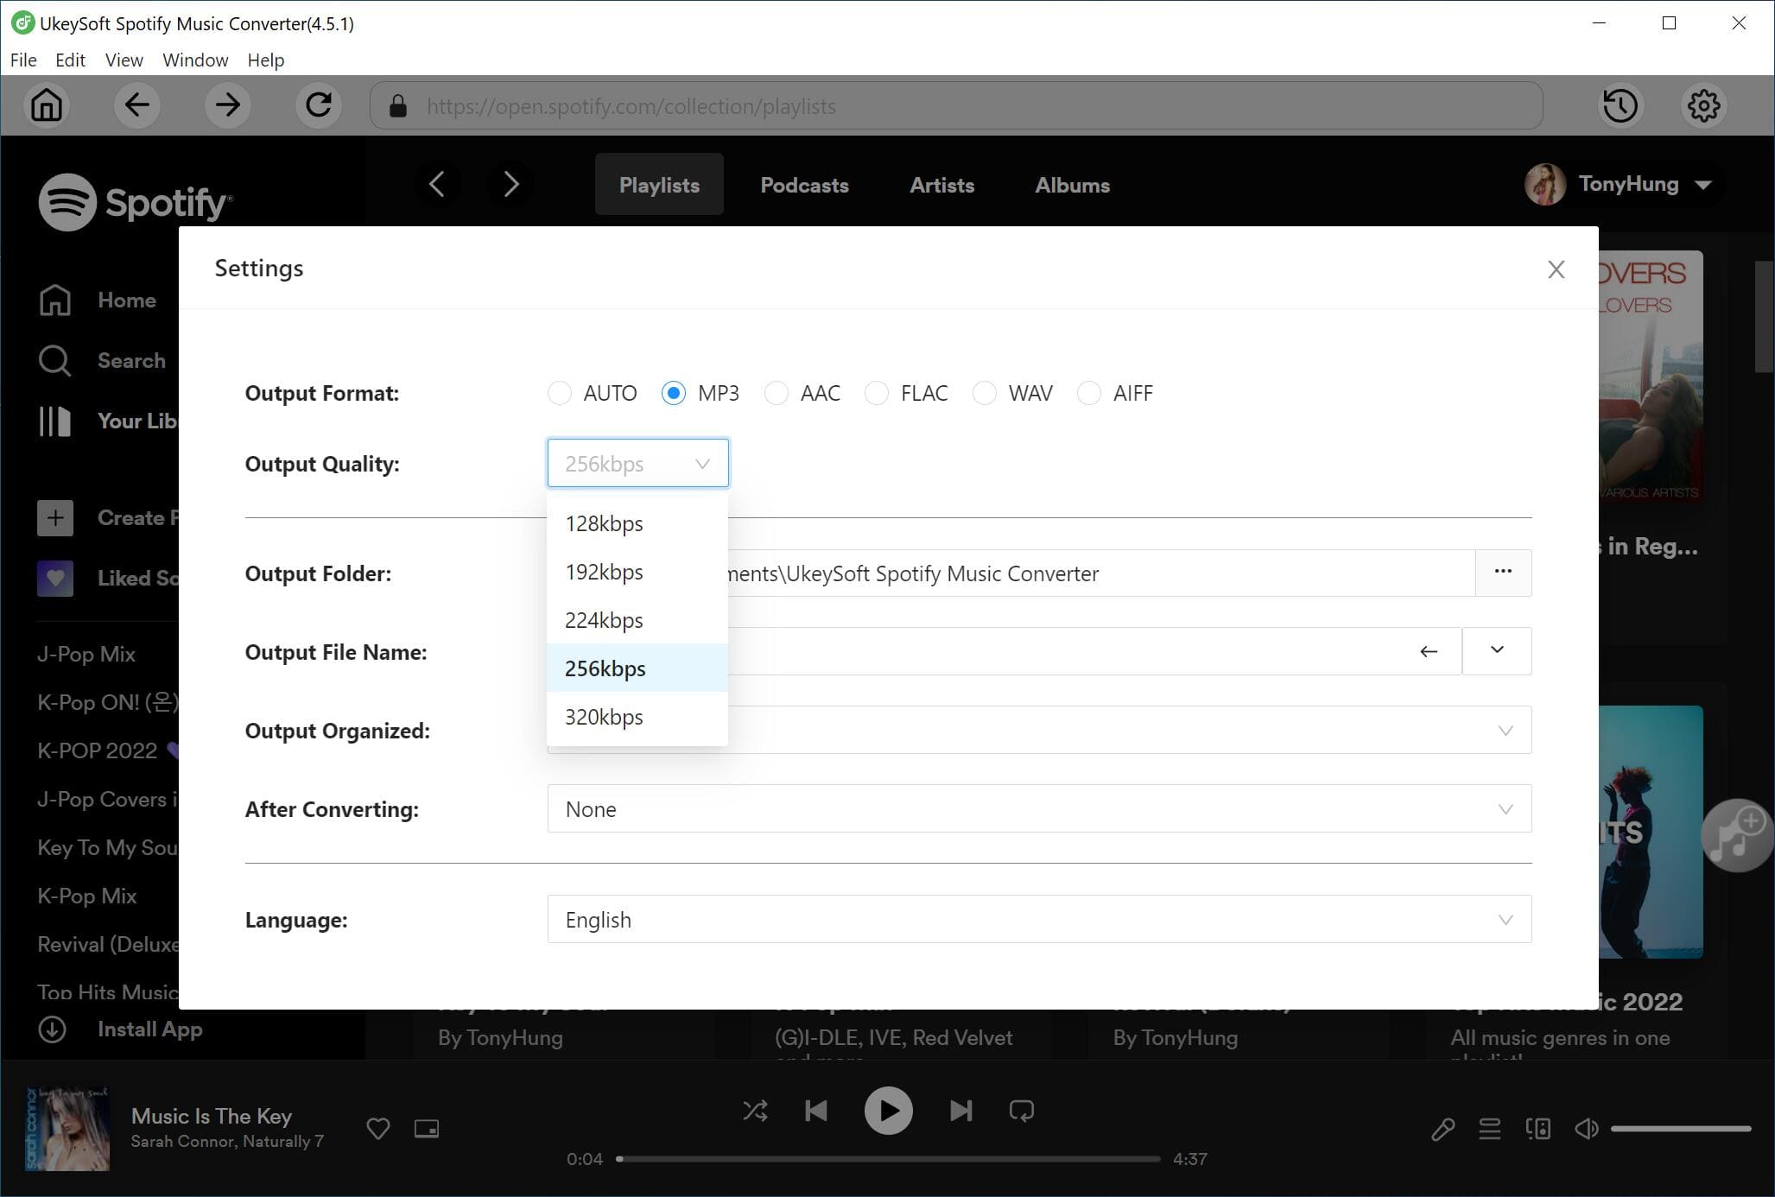This screenshot has height=1197, width=1775.
Task: Click the shuffle playback icon
Action: [x=755, y=1111]
